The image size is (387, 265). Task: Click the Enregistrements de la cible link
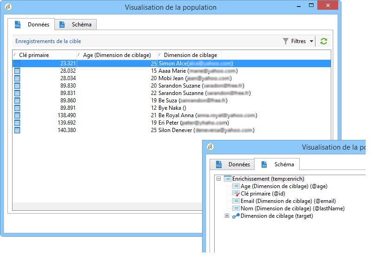pos(48,41)
